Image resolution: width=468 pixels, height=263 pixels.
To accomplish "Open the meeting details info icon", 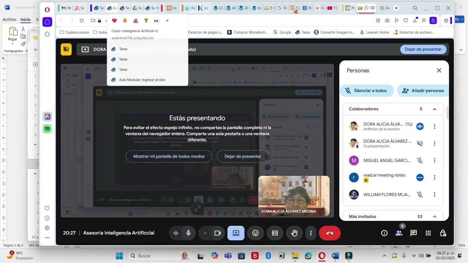I will 384,233.
